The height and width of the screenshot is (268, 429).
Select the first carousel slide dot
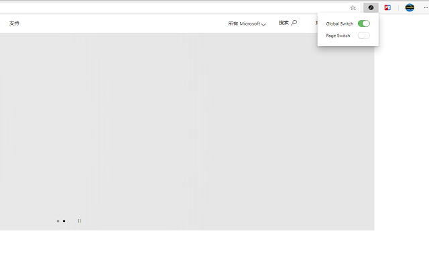pyautogui.click(x=58, y=221)
